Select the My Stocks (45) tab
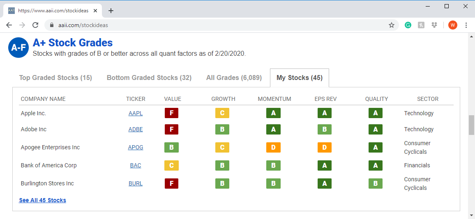This screenshot has height=219, width=475. [299, 78]
